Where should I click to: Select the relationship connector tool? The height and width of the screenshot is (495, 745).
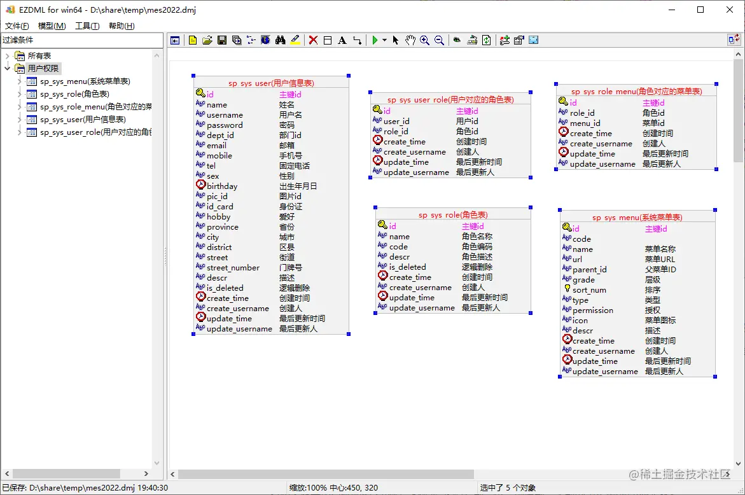[357, 40]
